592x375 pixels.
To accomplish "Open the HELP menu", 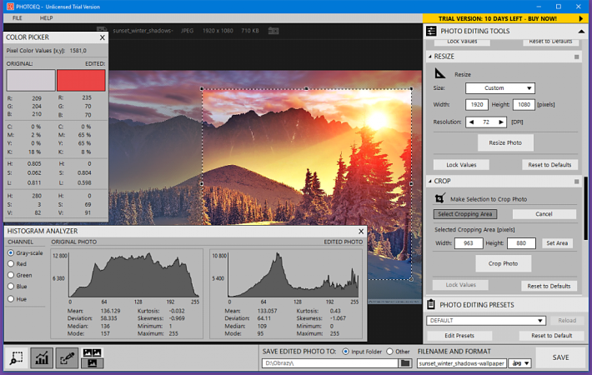I will coord(46,18).
